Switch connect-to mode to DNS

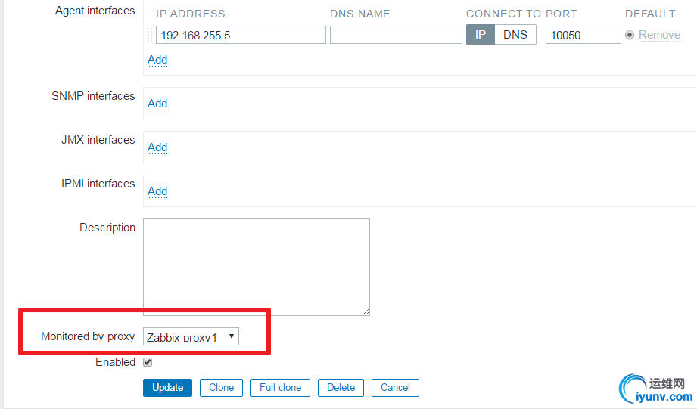pos(515,35)
